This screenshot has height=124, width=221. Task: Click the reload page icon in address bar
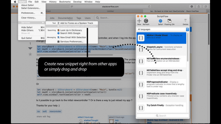point(149,7)
